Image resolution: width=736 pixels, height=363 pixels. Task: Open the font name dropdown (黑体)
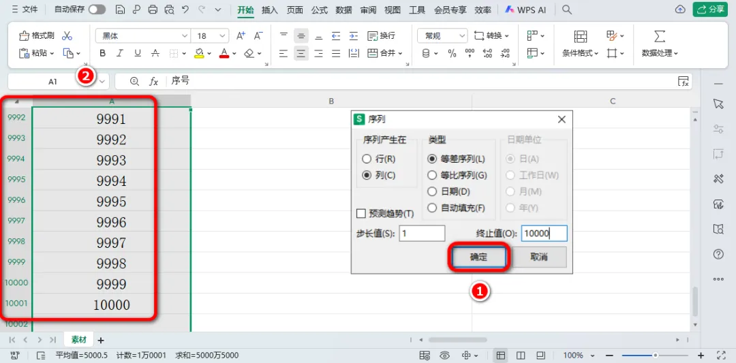pos(185,35)
